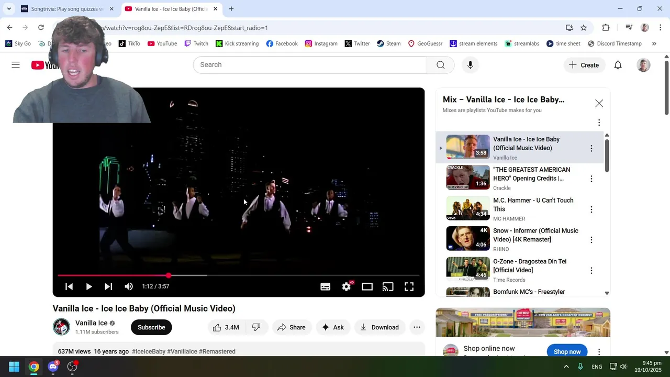Open Kick streaming bookmark
Screen dimensions: 670x377
point(237,43)
